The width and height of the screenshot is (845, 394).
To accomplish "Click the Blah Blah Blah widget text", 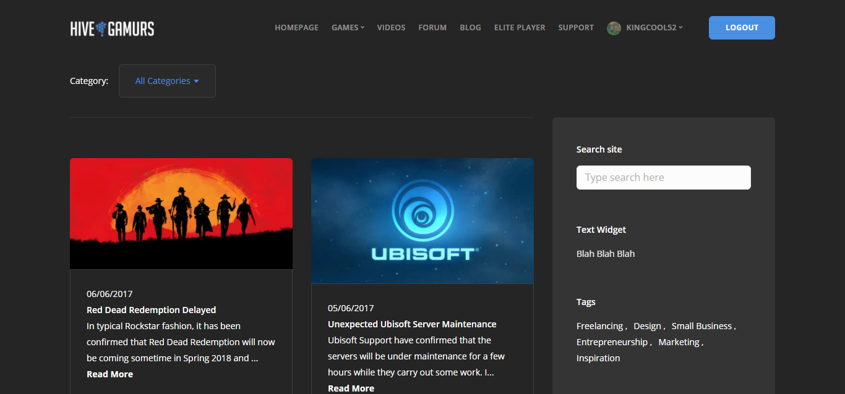I will pyautogui.click(x=606, y=254).
